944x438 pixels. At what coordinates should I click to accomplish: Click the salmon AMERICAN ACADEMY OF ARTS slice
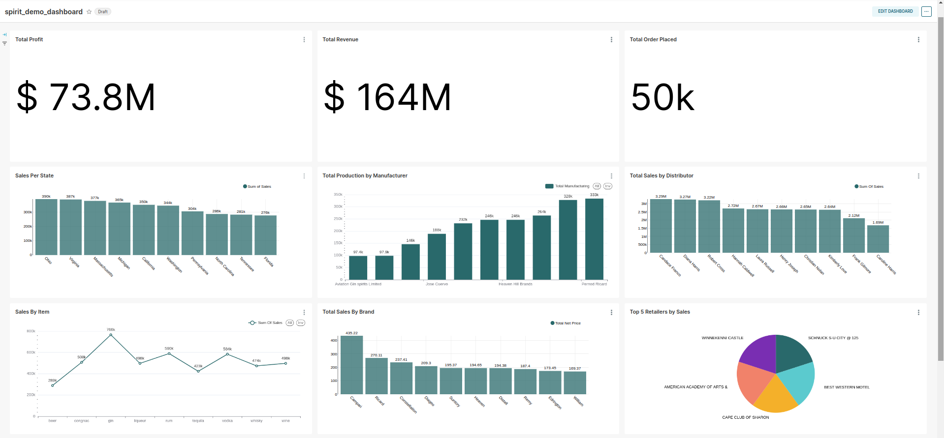click(753, 383)
